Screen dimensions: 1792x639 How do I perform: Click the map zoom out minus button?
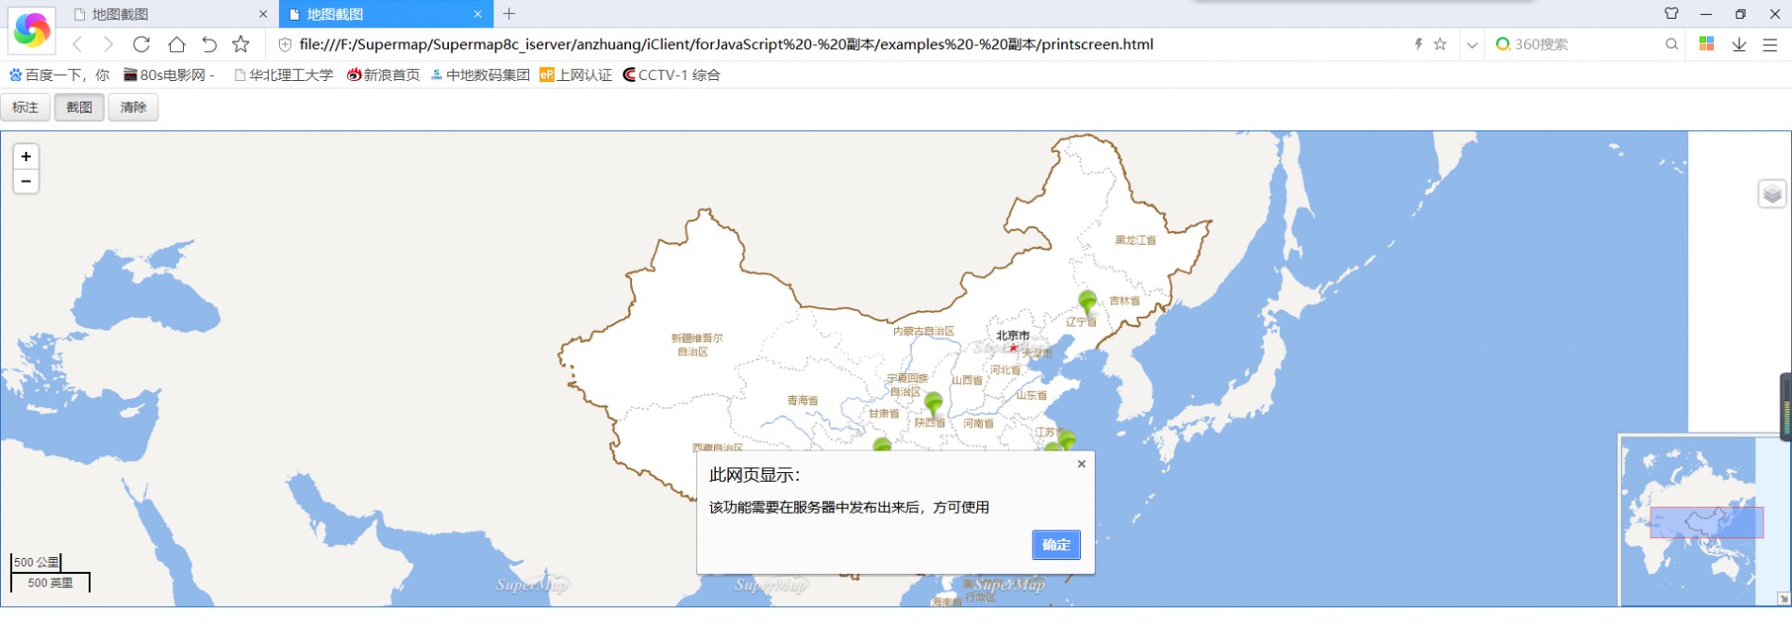(26, 181)
